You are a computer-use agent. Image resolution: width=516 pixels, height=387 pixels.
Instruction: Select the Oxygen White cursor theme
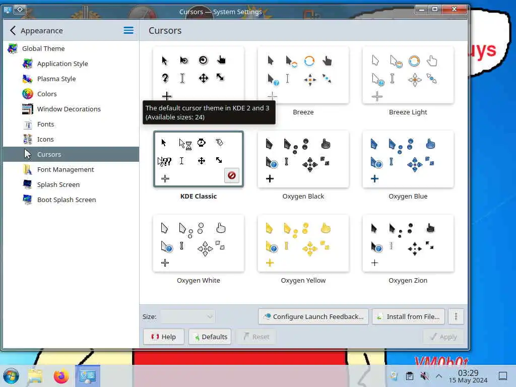point(199,243)
